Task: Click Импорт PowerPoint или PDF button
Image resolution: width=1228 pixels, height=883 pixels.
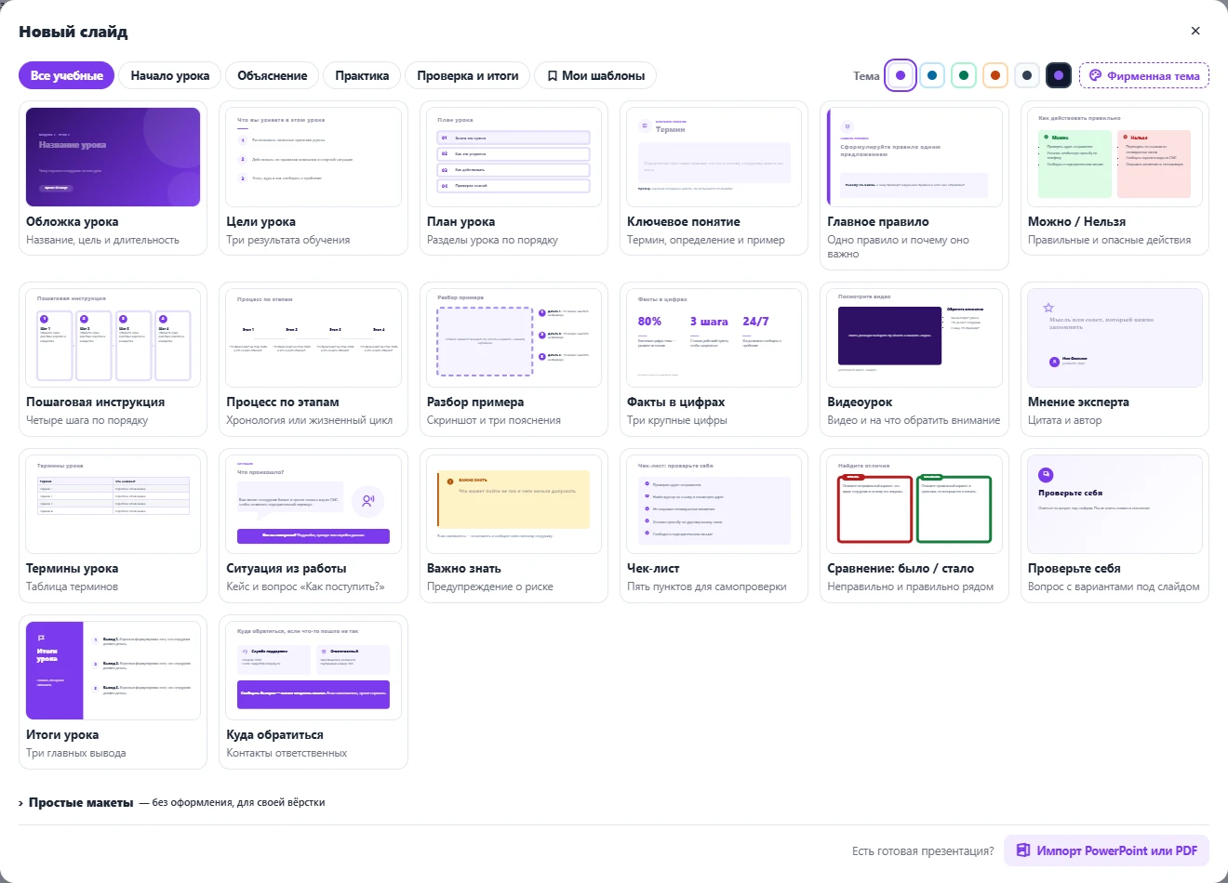Action: 1106,850
